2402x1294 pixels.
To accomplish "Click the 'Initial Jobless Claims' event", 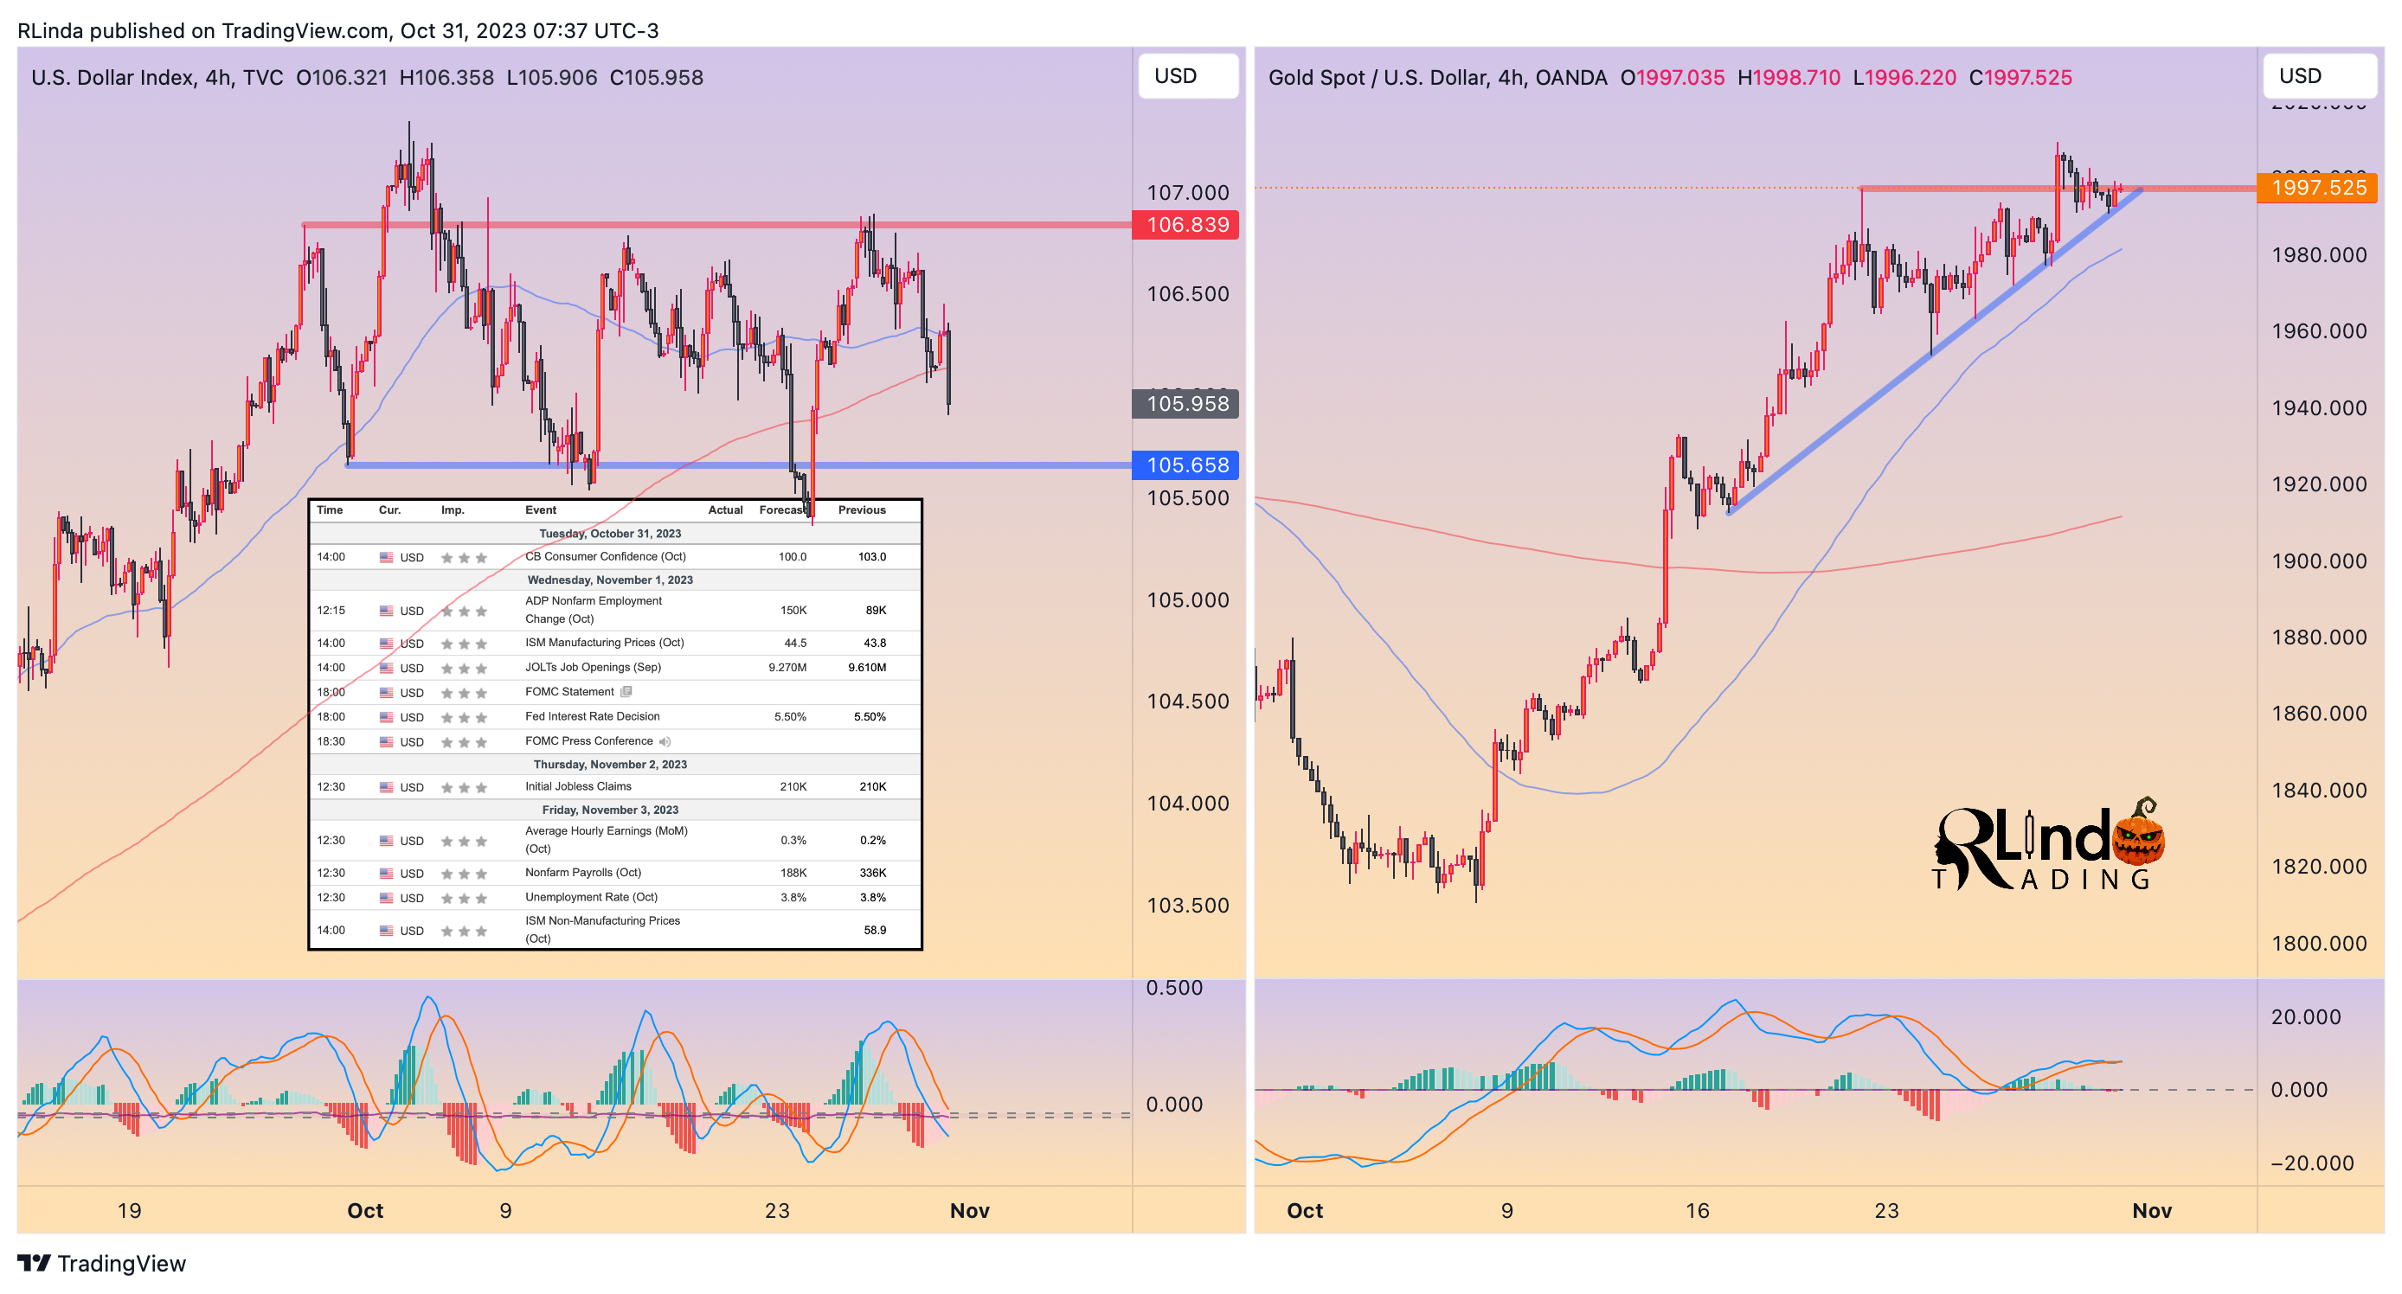I will [578, 787].
